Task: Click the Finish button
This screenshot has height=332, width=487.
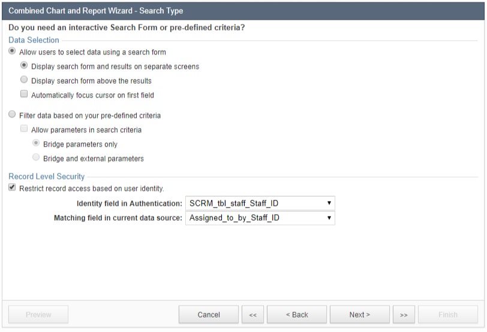Action: [x=448, y=315]
